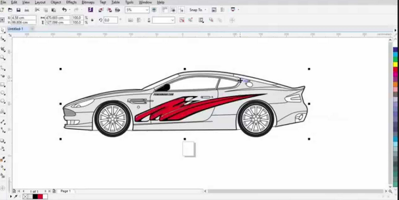Select the Freehand tool
The image size is (399, 200).
(3, 68)
